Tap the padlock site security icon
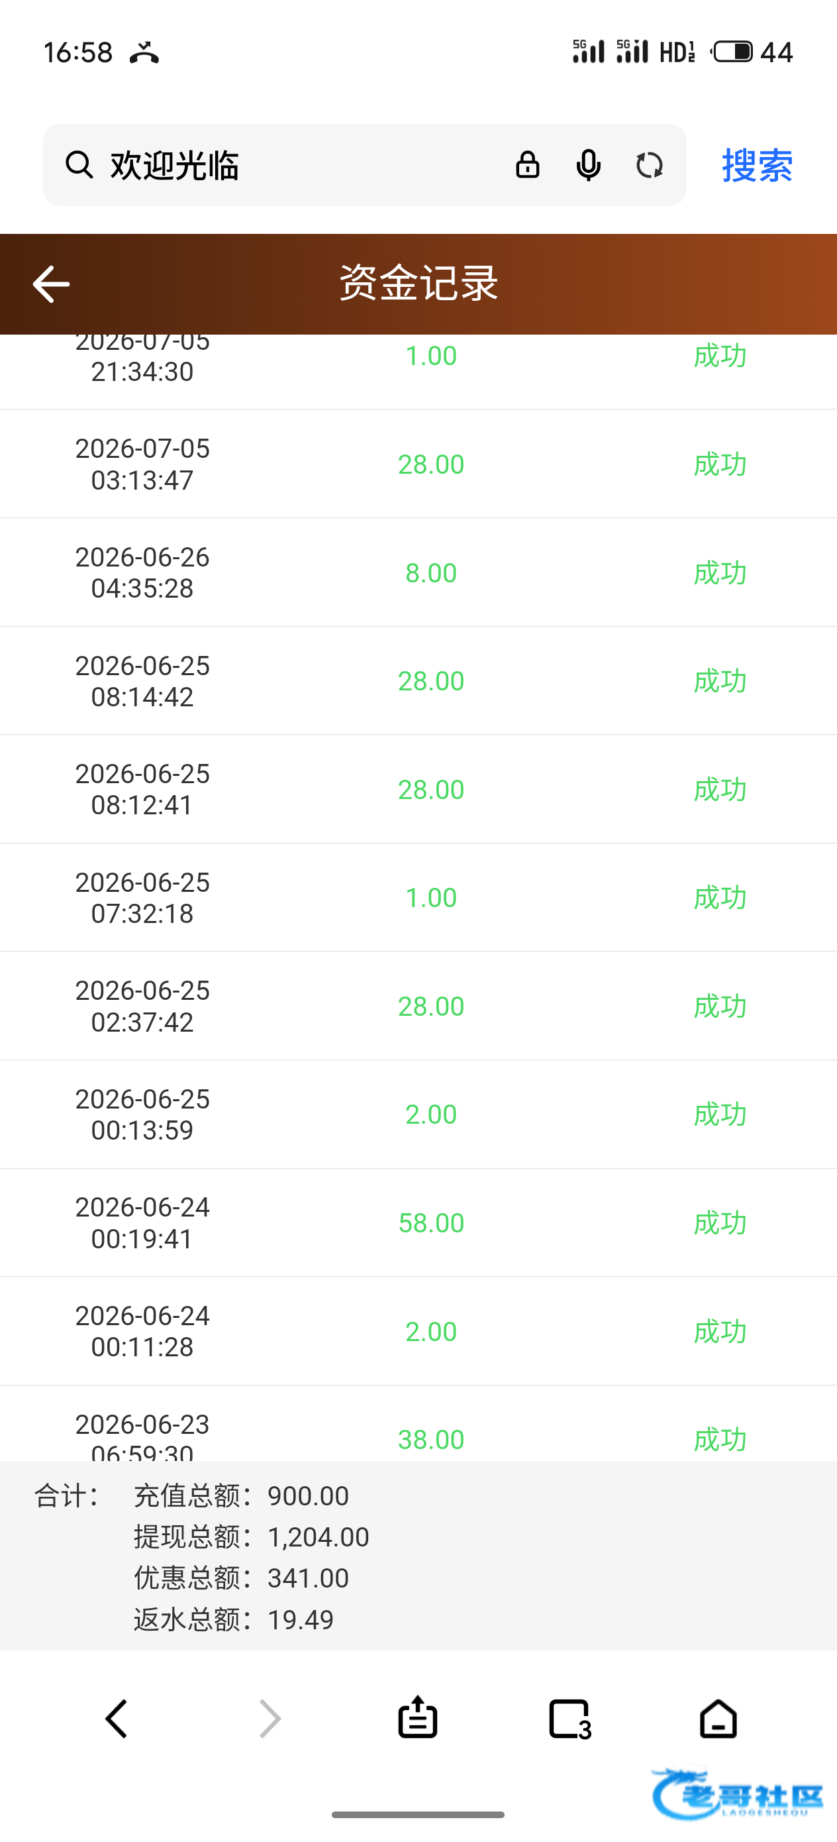Viewport: 837px width, 1842px height. (528, 165)
